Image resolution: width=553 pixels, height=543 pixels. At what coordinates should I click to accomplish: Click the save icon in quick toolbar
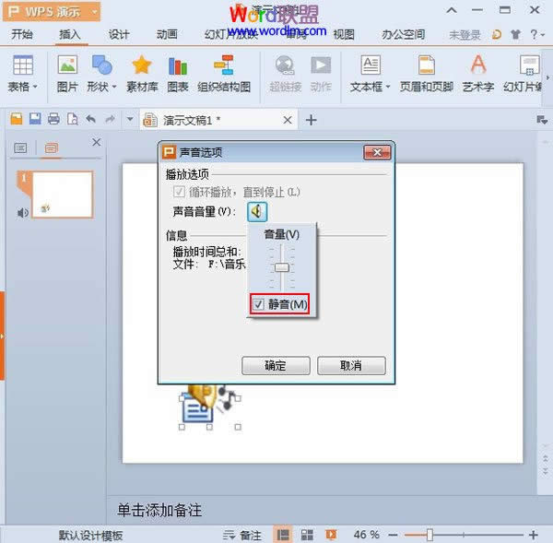[x=34, y=120]
